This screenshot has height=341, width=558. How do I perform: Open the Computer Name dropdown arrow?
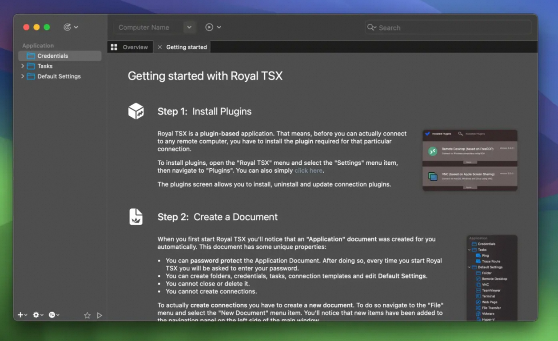[189, 27]
